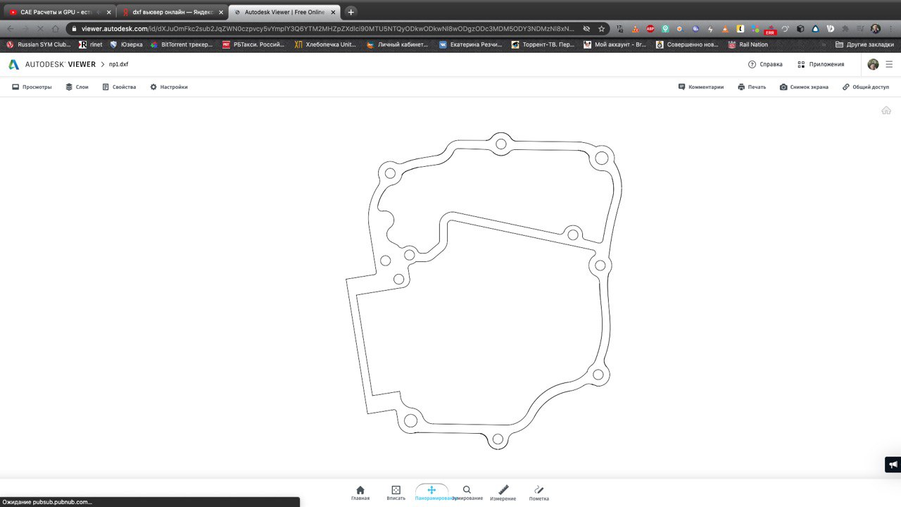Click the Справка help button
Screen dimensions: 901x507
(765, 64)
